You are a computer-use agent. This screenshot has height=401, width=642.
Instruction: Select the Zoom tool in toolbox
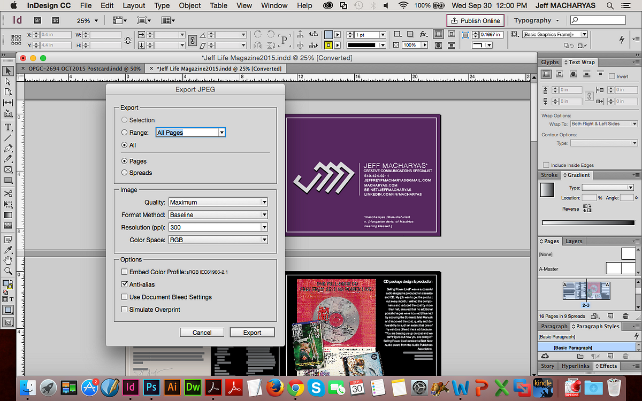click(8, 271)
